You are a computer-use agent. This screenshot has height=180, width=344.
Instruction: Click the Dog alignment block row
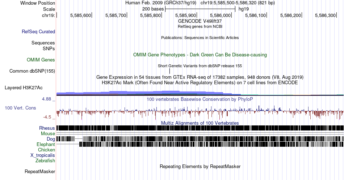click(200, 139)
